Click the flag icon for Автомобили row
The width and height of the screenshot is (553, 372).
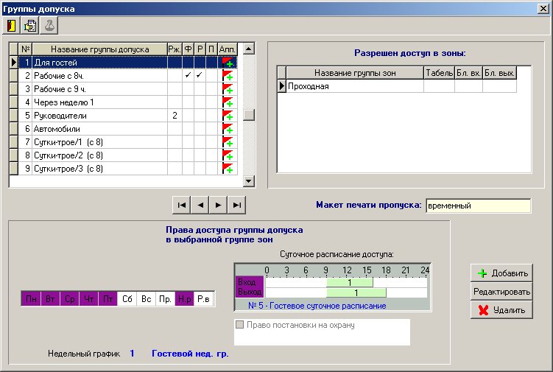[x=228, y=129]
